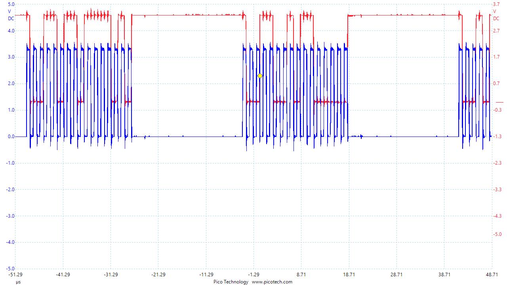The height and width of the screenshot is (285, 507).
Task: Select the time axis label "48.71"
Action: click(492, 274)
